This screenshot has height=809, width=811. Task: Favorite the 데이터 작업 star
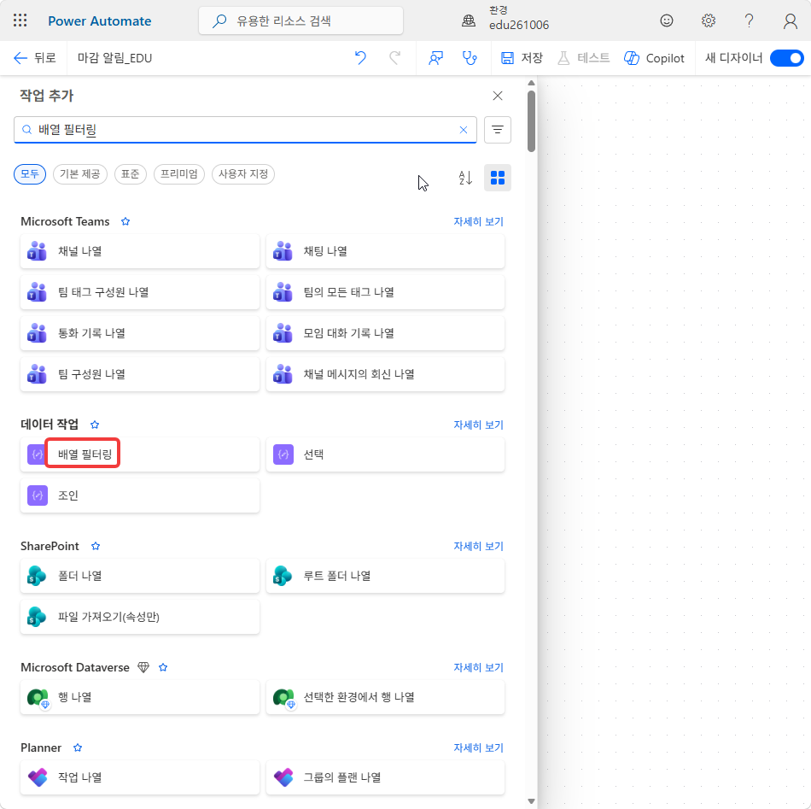[x=95, y=425]
